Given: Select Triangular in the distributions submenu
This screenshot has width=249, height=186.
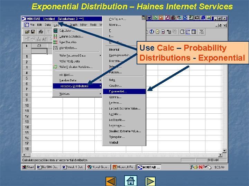Looking at the screenshot, I should 124,137.
